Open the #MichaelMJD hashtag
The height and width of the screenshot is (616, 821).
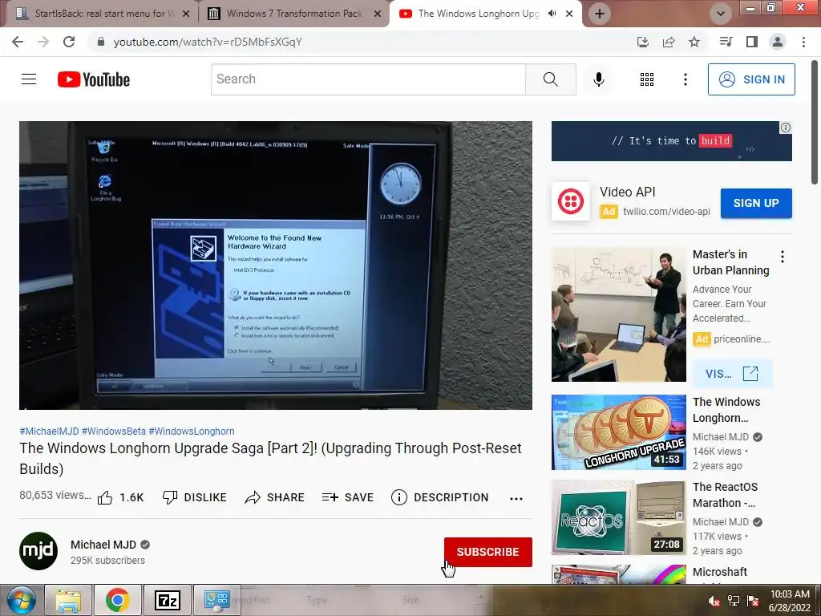(49, 431)
